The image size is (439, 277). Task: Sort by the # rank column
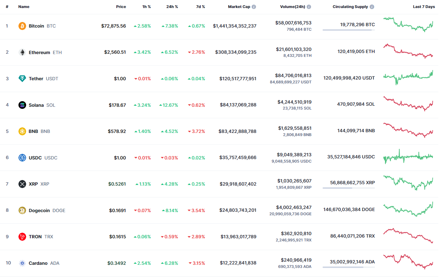(7, 7)
